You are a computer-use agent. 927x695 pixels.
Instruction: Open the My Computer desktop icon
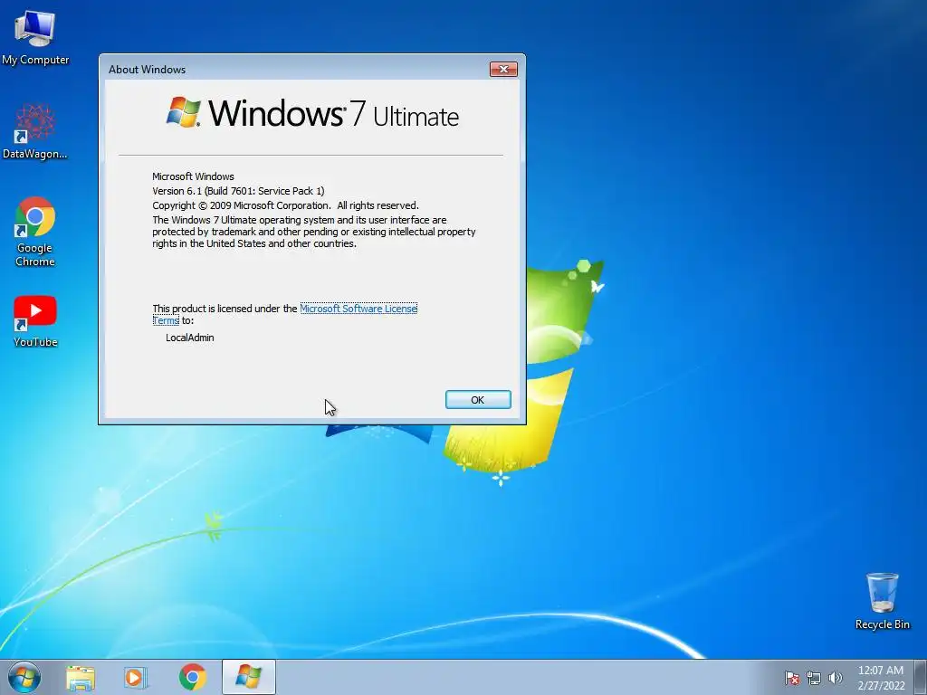point(35,38)
